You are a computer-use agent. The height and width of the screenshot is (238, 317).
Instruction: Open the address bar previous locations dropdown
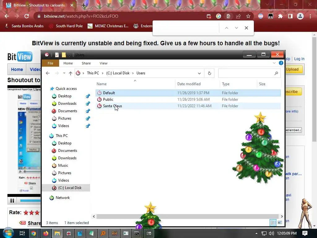click(x=199, y=73)
